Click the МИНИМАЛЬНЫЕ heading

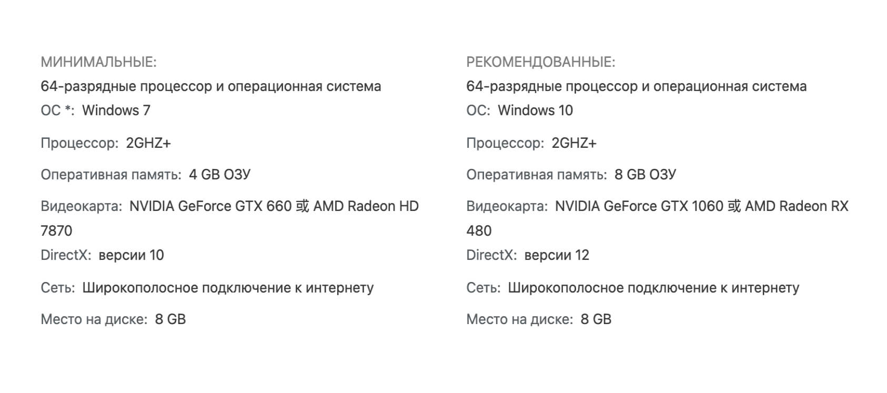[98, 62]
